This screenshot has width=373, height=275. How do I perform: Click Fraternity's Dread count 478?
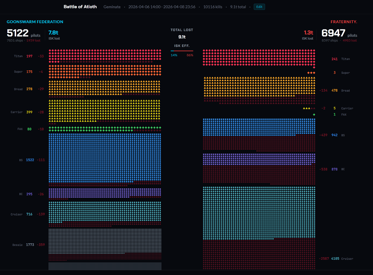tap(335, 90)
